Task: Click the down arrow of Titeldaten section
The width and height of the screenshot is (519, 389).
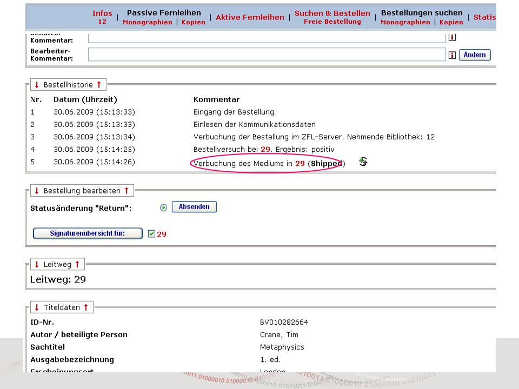Action: 37,307
